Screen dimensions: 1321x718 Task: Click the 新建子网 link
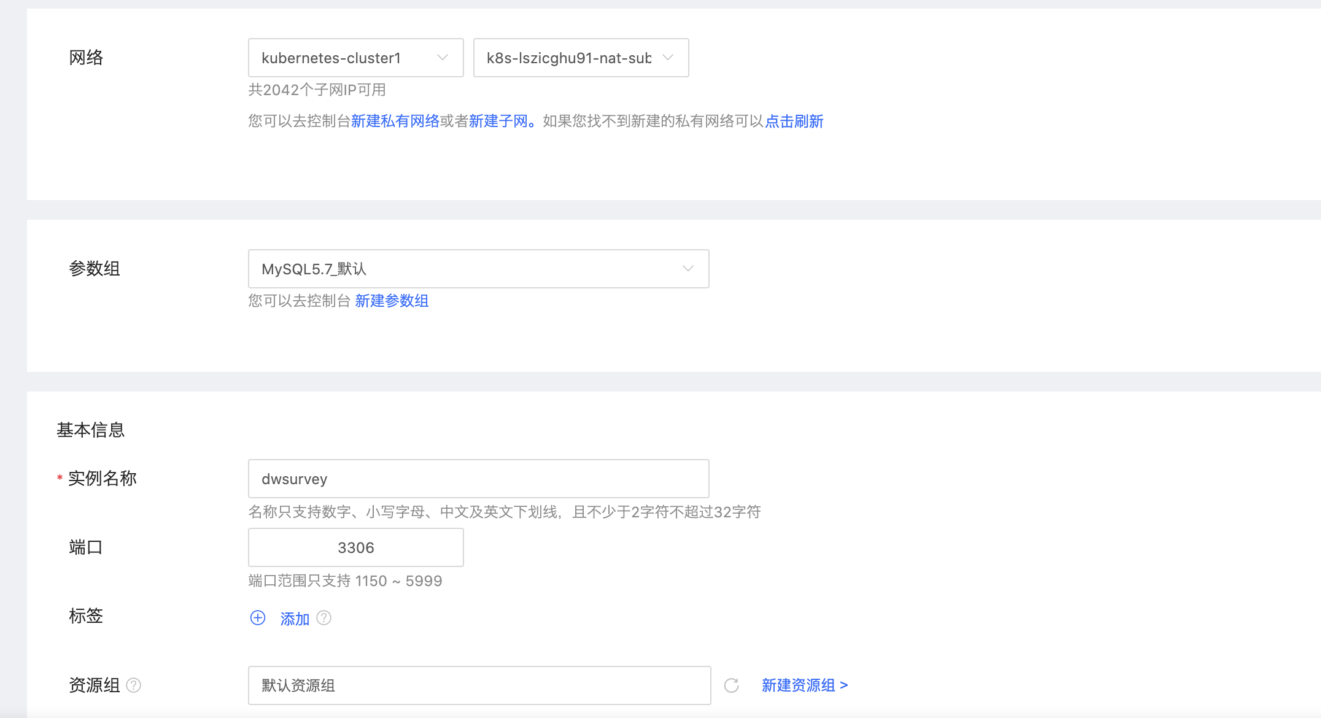(498, 122)
